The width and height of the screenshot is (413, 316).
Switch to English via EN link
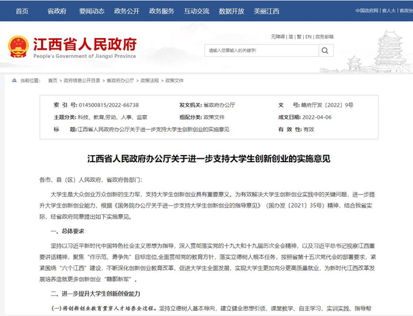pyautogui.click(x=308, y=37)
